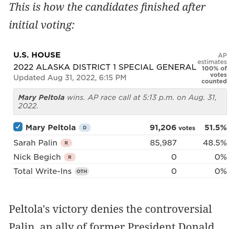Select the Sarah Palin candidate name

click(35, 143)
